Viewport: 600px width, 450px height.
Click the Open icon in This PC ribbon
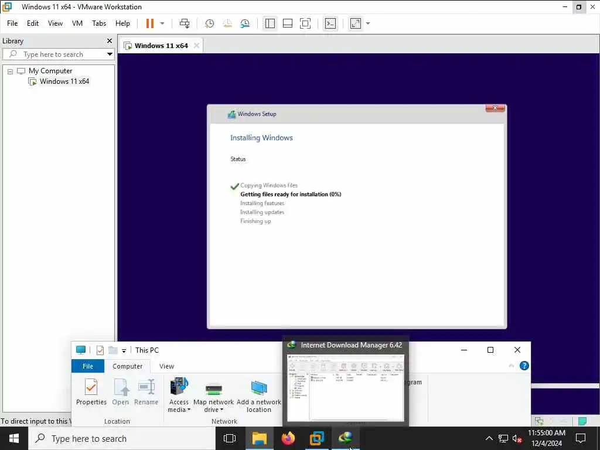(121, 392)
